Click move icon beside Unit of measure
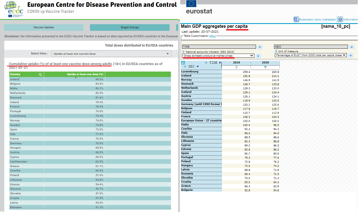This screenshot has height=212, width=358. tap(276, 51)
